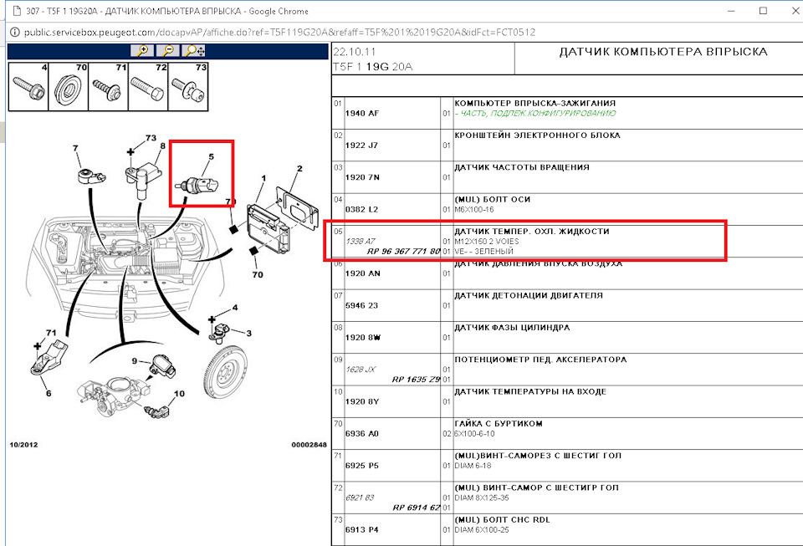
Task: Click callout number 8 in the diagram
Action: 163,145
